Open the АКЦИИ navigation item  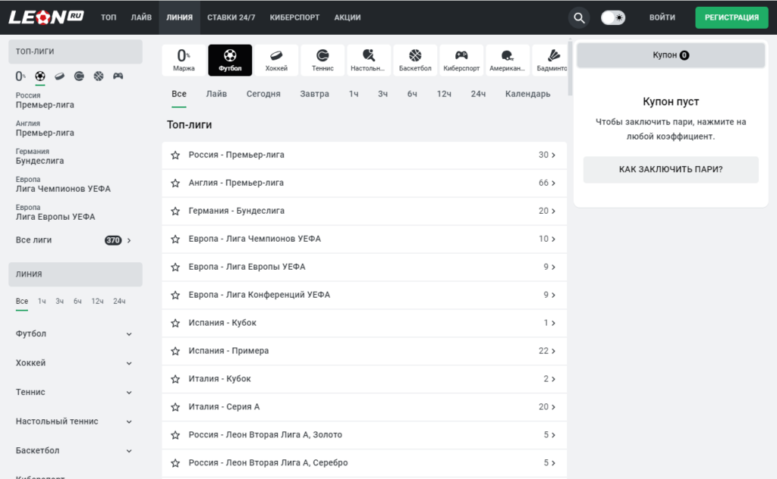point(348,17)
